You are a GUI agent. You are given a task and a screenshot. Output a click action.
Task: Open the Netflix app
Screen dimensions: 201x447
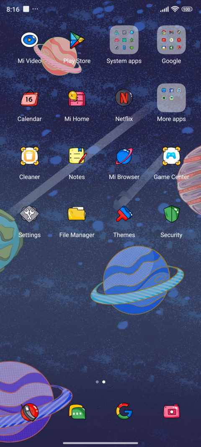(124, 98)
